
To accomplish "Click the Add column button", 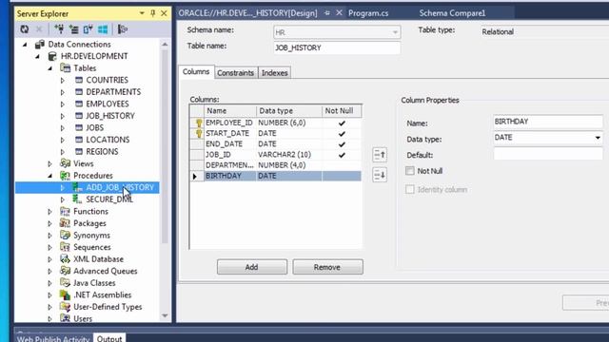I will [251, 267].
